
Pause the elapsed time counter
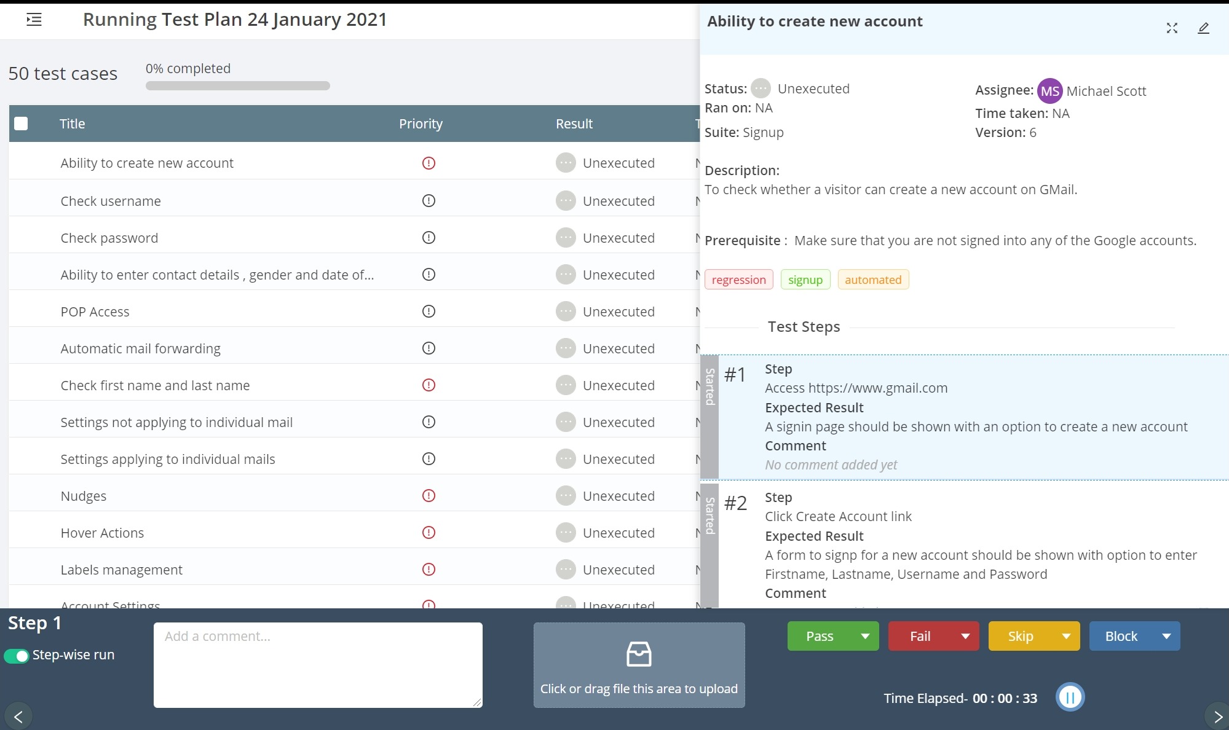tap(1070, 697)
